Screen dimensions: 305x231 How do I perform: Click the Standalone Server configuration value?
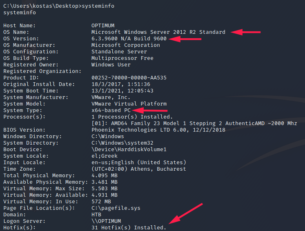click(119, 52)
